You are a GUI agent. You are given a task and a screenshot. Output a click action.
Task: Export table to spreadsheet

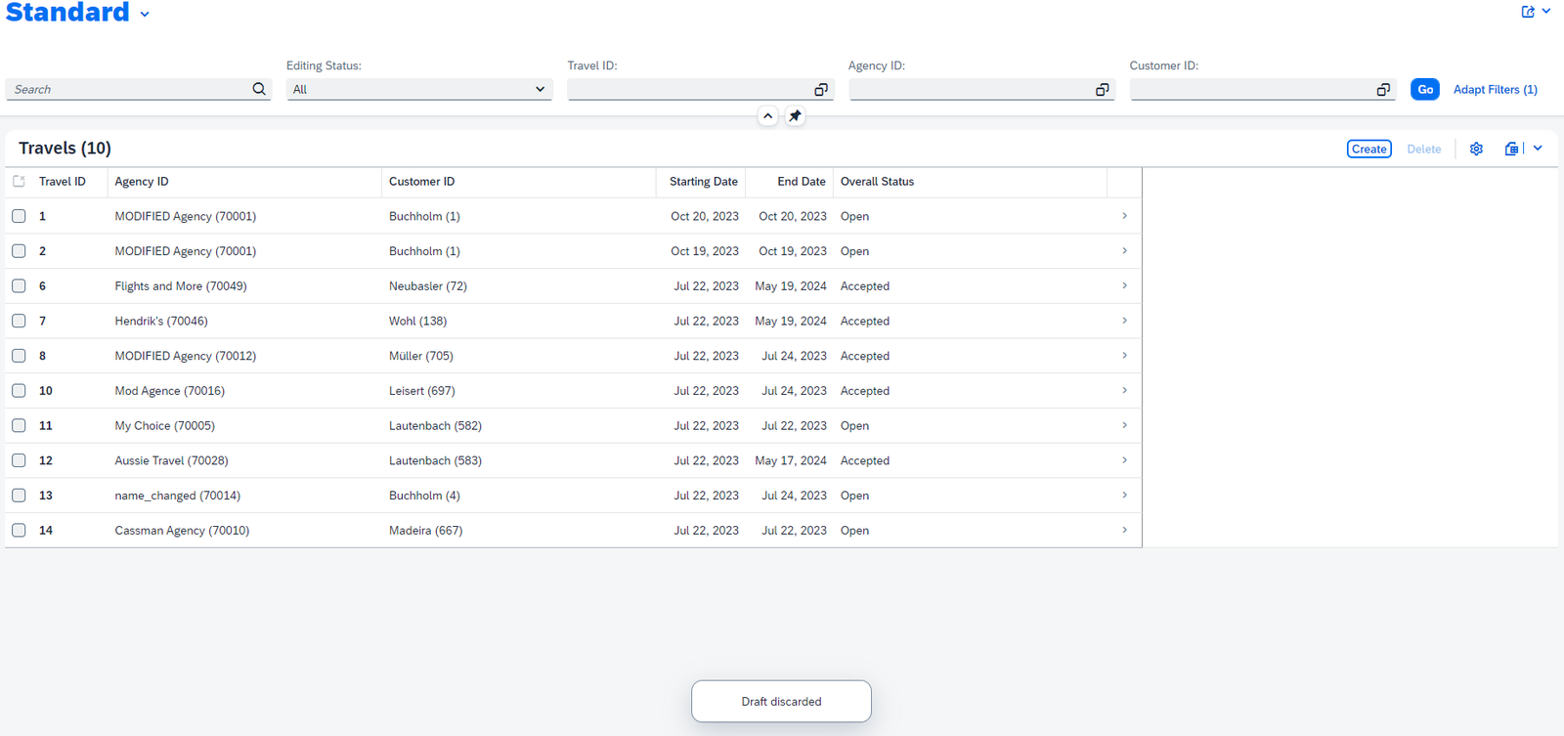click(x=1511, y=149)
